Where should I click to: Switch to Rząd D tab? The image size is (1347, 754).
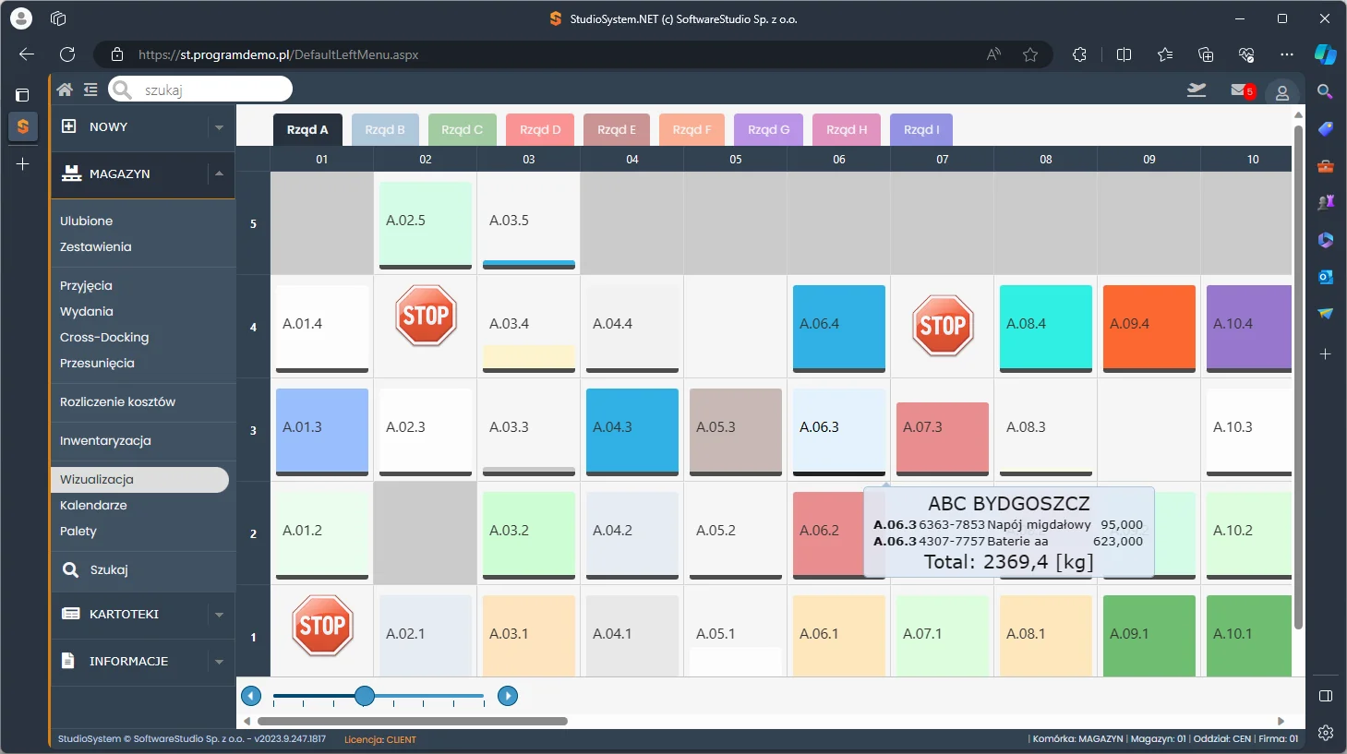[x=540, y=130]
